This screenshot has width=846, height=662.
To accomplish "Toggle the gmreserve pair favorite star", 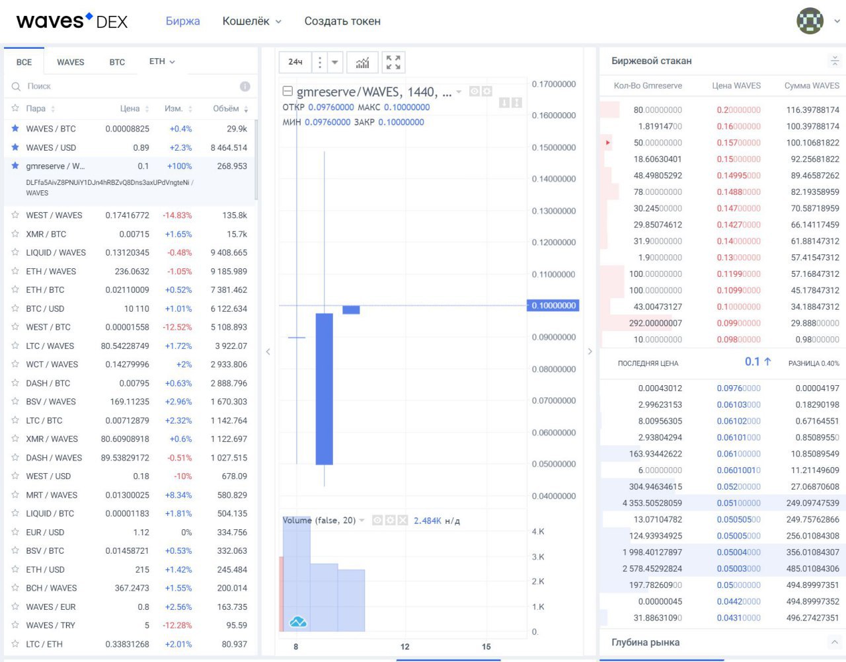I will (15, 166).
